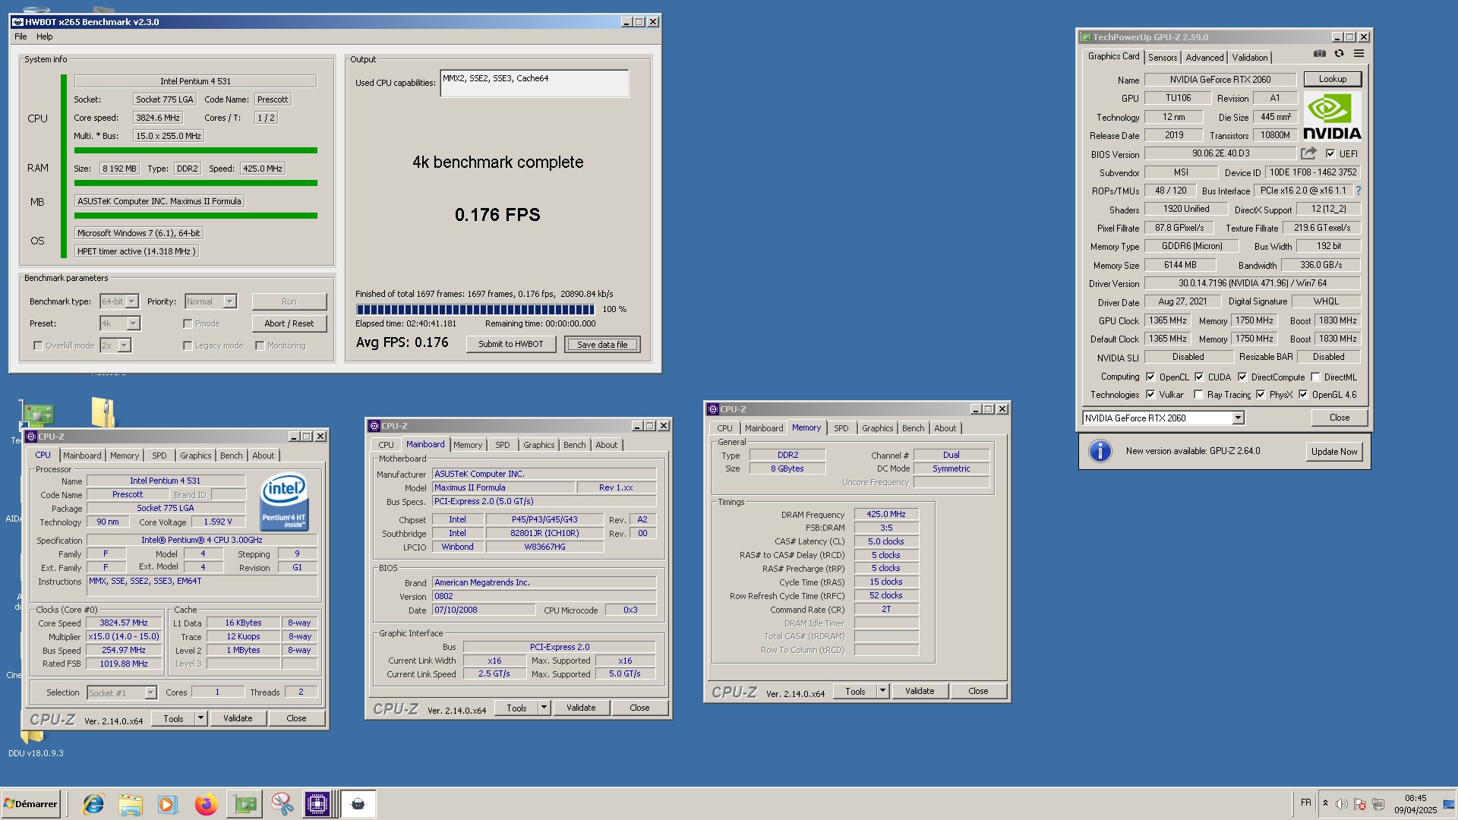Open the volume speaker tray icon
Screen dimensions: 1458x820
(x=1341, y=804)
